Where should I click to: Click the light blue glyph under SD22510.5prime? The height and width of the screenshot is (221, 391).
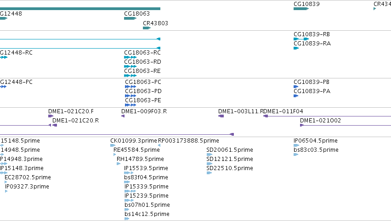[209, 173]
